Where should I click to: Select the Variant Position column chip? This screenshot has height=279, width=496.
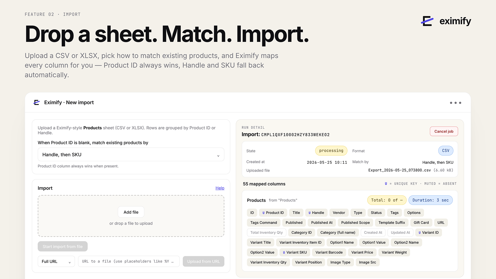[308, 262]
